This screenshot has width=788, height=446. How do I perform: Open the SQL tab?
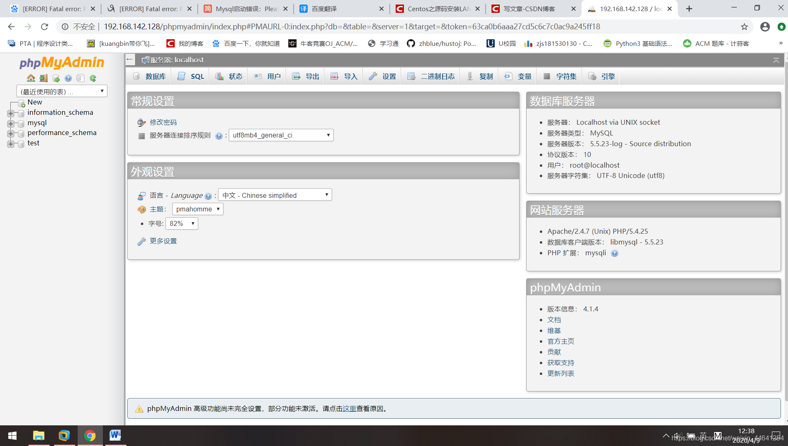(x=191, y=76)
